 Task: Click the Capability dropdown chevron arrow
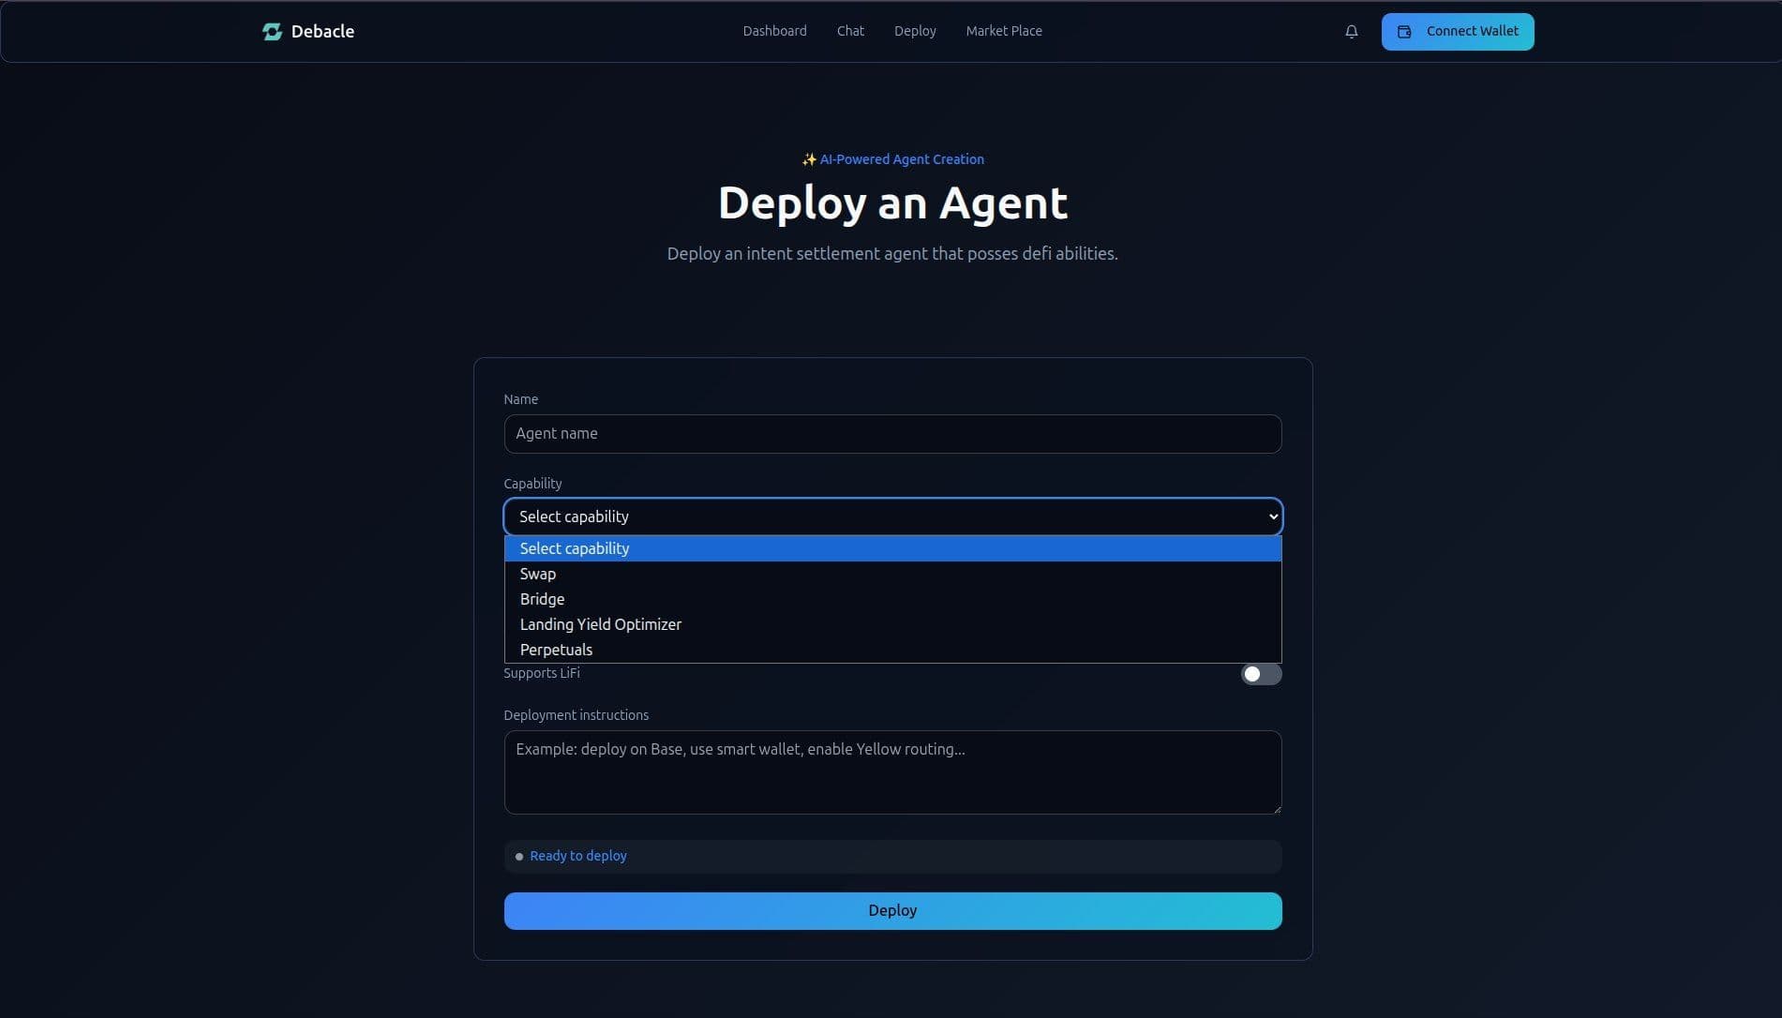pos(1272,517)
